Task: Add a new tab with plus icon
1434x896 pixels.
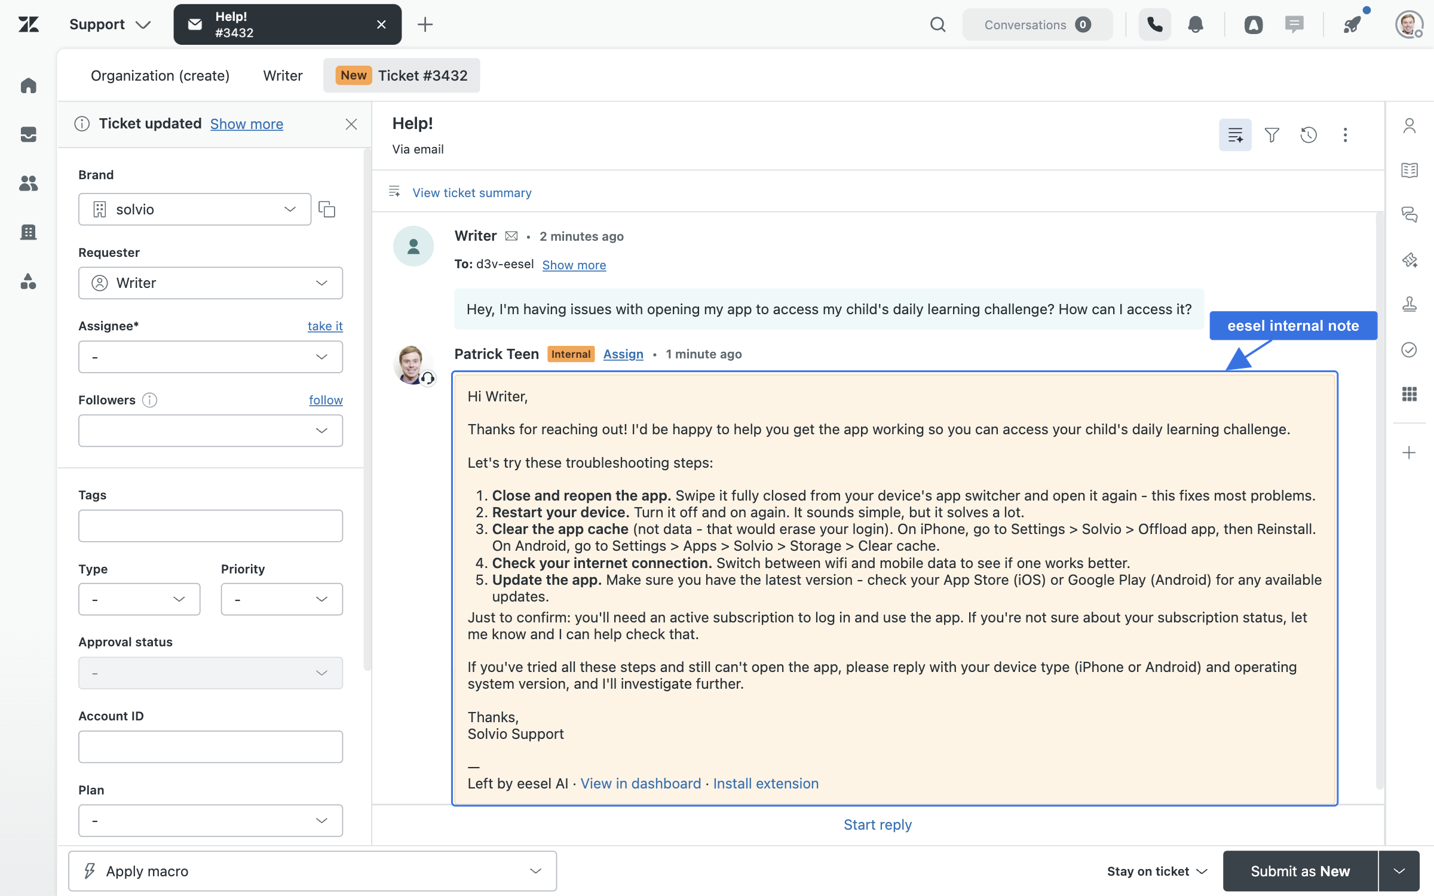Action: pyautogui.click(x=425, y=24)
